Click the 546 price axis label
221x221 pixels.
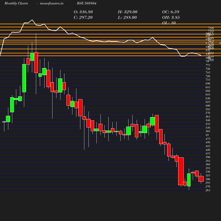click(x=208, y=120)
